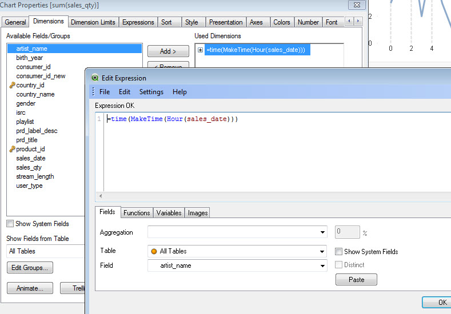Open the Edit menu

point(125,92)
